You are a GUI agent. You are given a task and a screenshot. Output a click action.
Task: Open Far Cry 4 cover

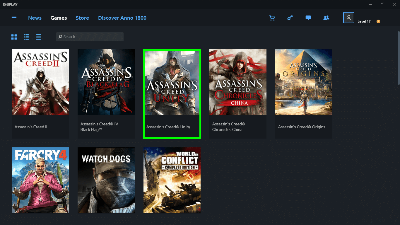(40, 180)
